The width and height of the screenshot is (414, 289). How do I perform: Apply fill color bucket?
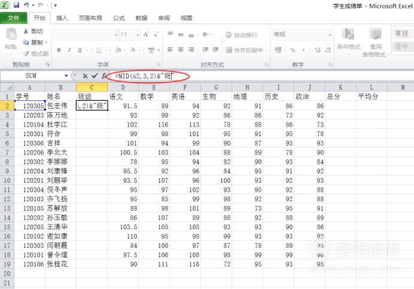tap(118, 50)
